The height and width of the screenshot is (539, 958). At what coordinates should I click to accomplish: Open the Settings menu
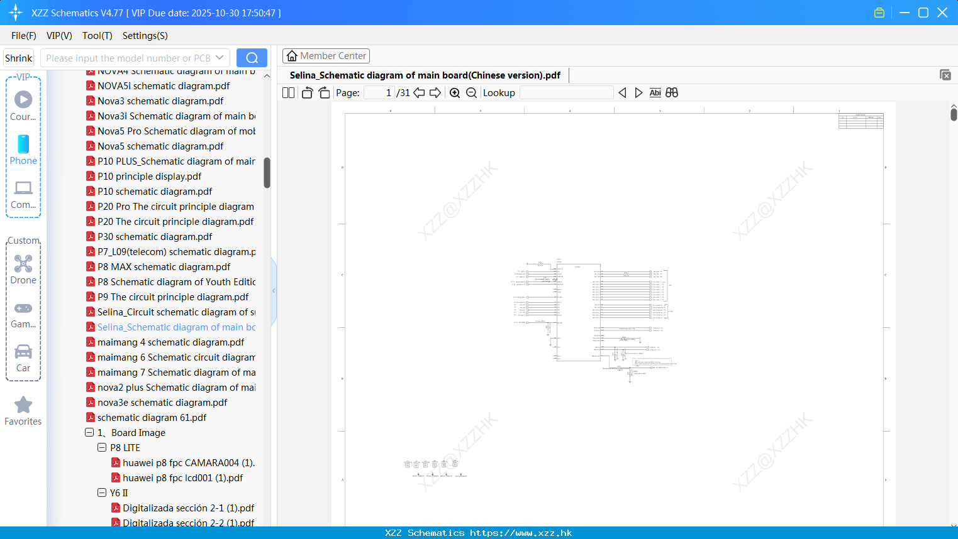click(x=145, y=35)
